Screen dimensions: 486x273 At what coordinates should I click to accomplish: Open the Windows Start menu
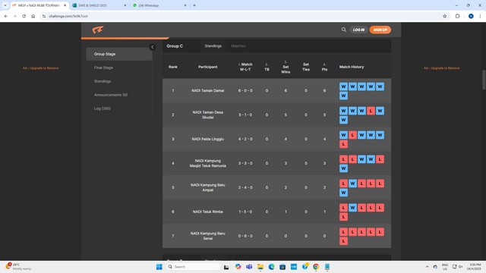(x=159, y=267)
